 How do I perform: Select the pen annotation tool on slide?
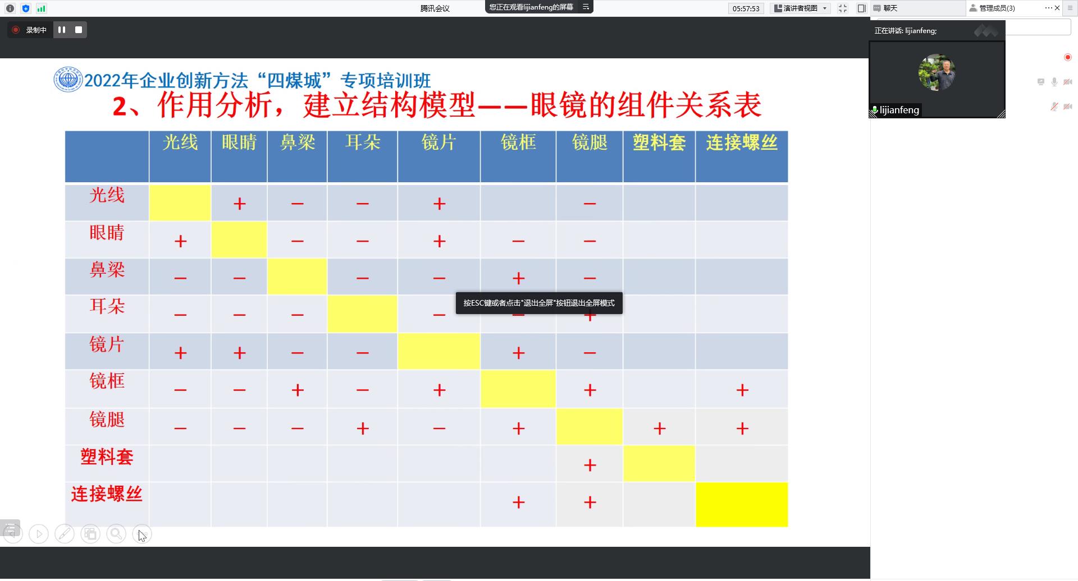tap(65, 534)
